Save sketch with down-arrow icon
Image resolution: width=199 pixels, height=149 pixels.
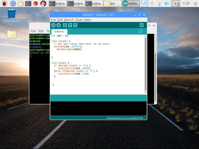click(75, 25)
